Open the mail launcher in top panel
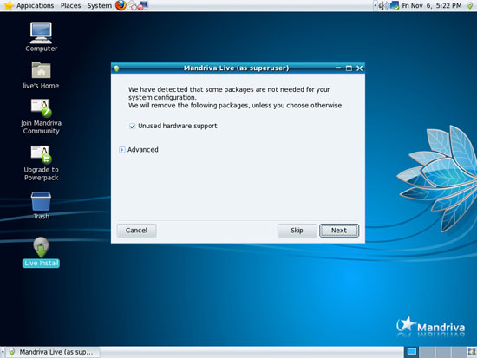This screenshot has width=477, height=358. pos(132,5)
